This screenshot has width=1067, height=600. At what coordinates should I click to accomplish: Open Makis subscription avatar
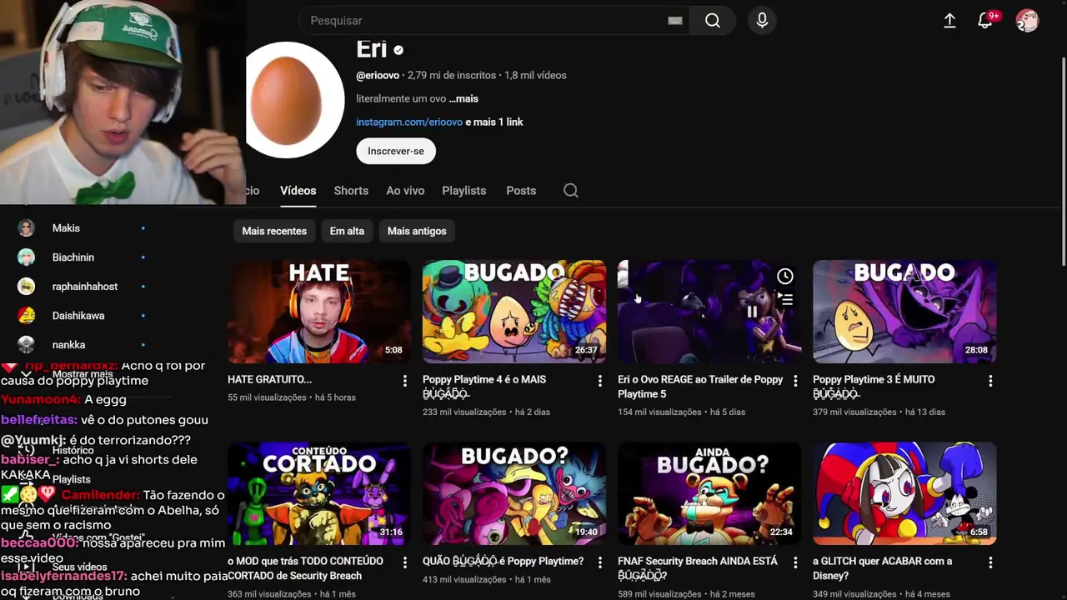click(x=27, y=228)
